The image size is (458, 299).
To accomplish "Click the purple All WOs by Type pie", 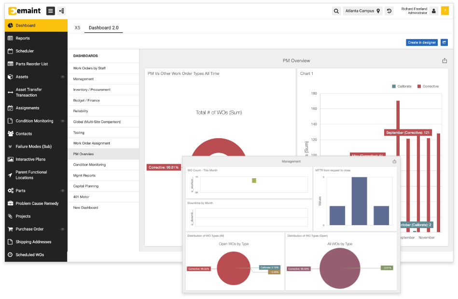I will pyautogui.click(x=340, y=268).
